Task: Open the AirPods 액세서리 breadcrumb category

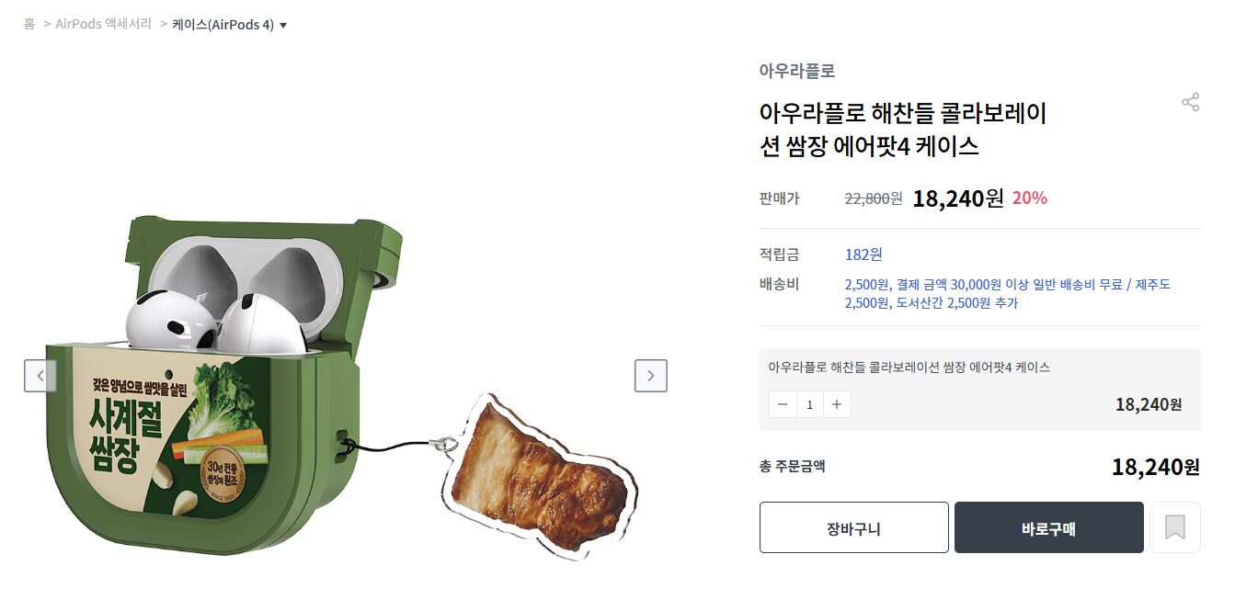Action: point(103,24)
